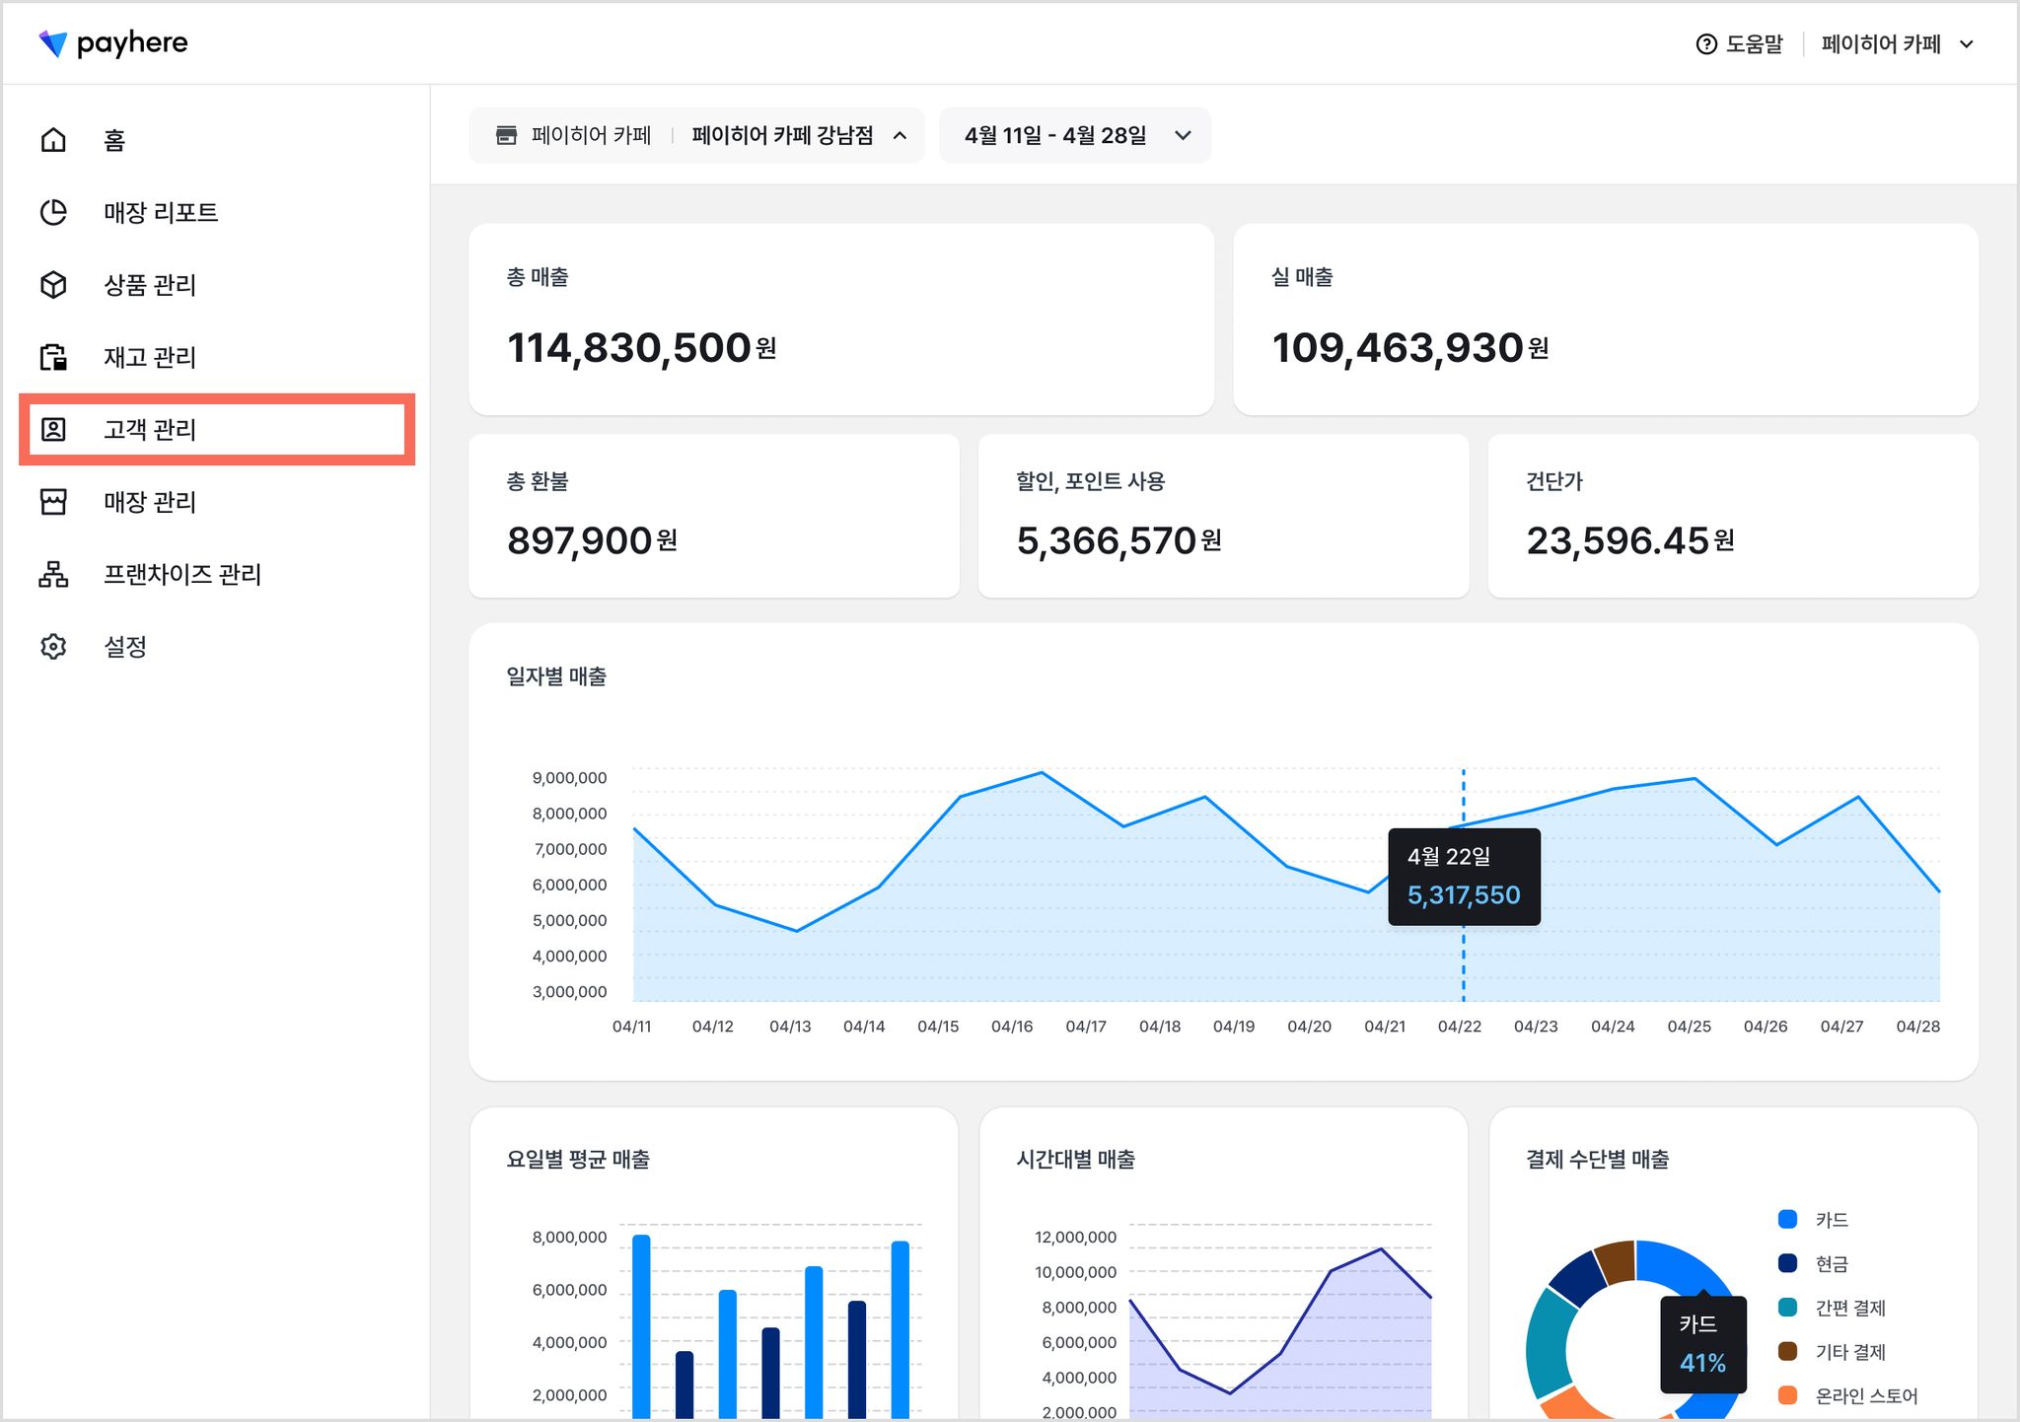The height and width of the screenshot is (1422, 2020).
Task: Click 기타 결제 legend color swatch
Action: tap(1787, 1351)
